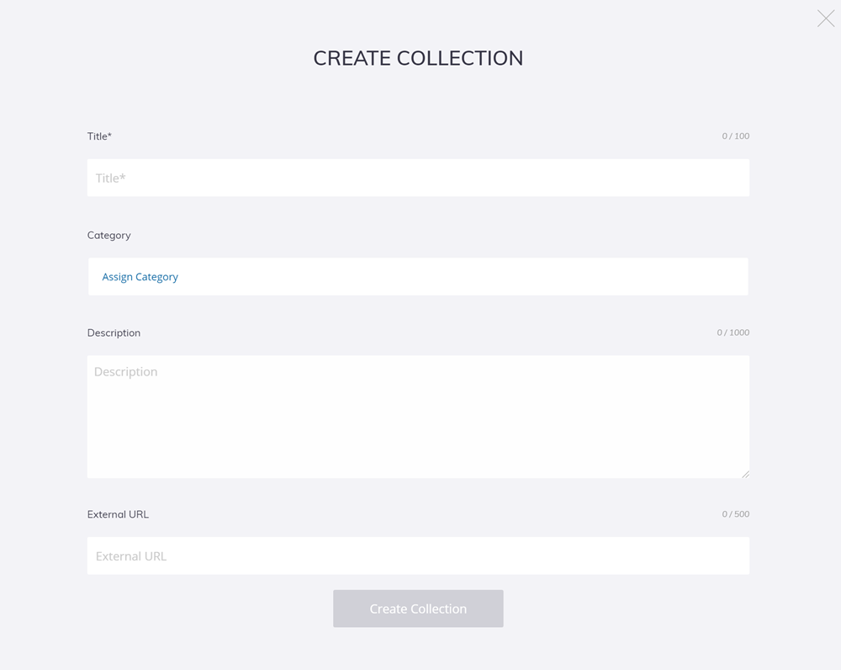Click the External URL section label

point(118,513)
